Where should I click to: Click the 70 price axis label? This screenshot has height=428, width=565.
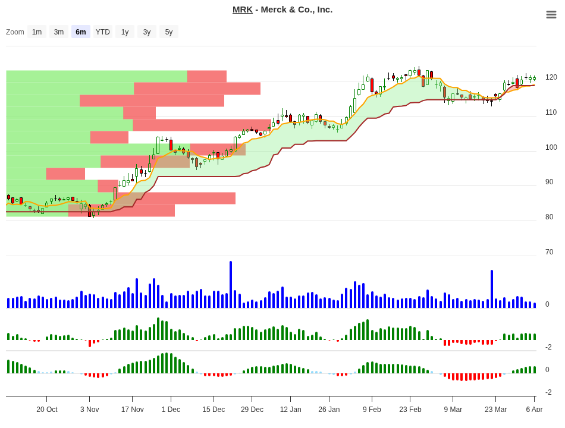click(549, 251)
